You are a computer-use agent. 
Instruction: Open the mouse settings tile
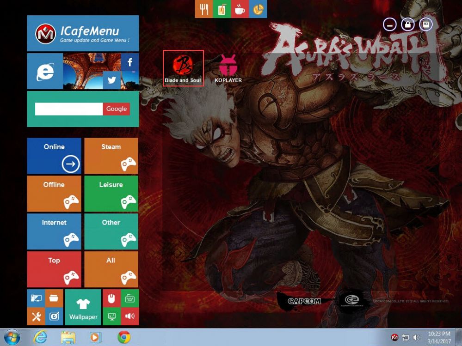[x=111, y=298]
